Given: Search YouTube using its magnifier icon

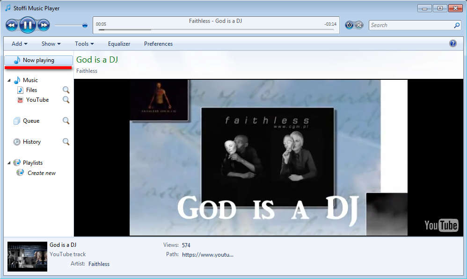Looking at the screenshot, I should (x=66, y=100).
